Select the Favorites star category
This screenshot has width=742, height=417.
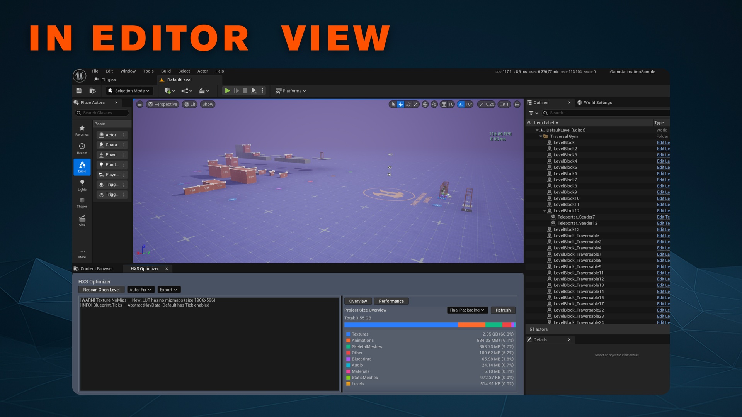tap(82, 131)
